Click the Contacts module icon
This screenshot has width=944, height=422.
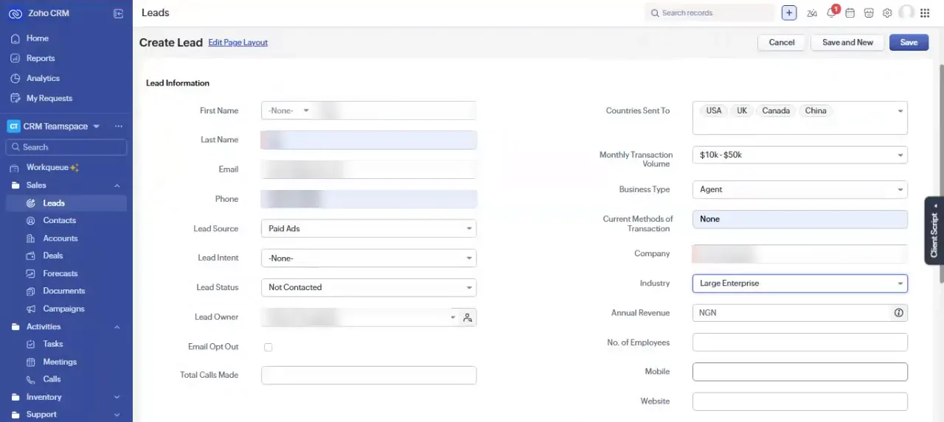(x=31, y=221)
